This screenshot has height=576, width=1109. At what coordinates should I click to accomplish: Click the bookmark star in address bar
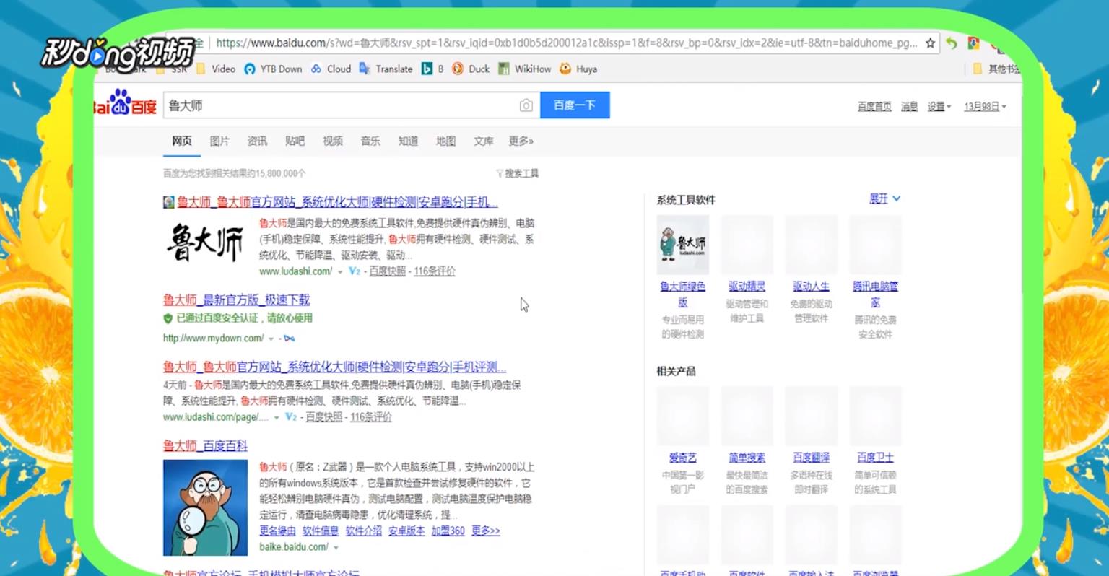click(930, 43)
